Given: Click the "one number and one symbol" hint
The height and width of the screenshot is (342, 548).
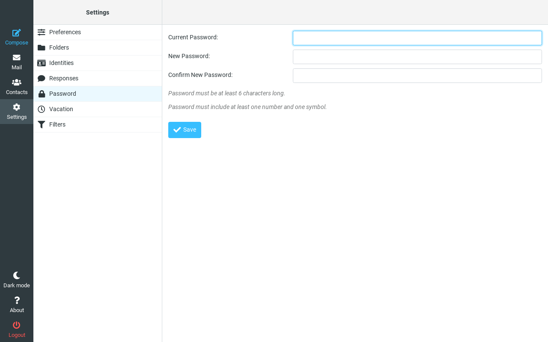Looking at the screenshot, I should 247,107.
